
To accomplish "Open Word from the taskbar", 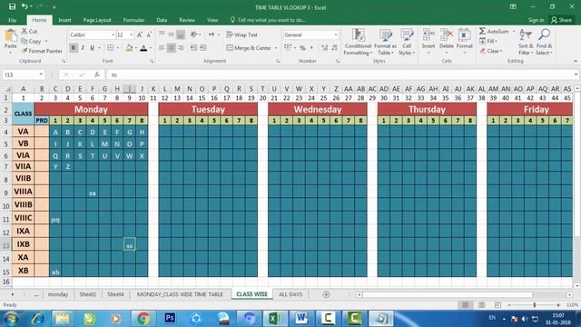I will tap(301, 318).
